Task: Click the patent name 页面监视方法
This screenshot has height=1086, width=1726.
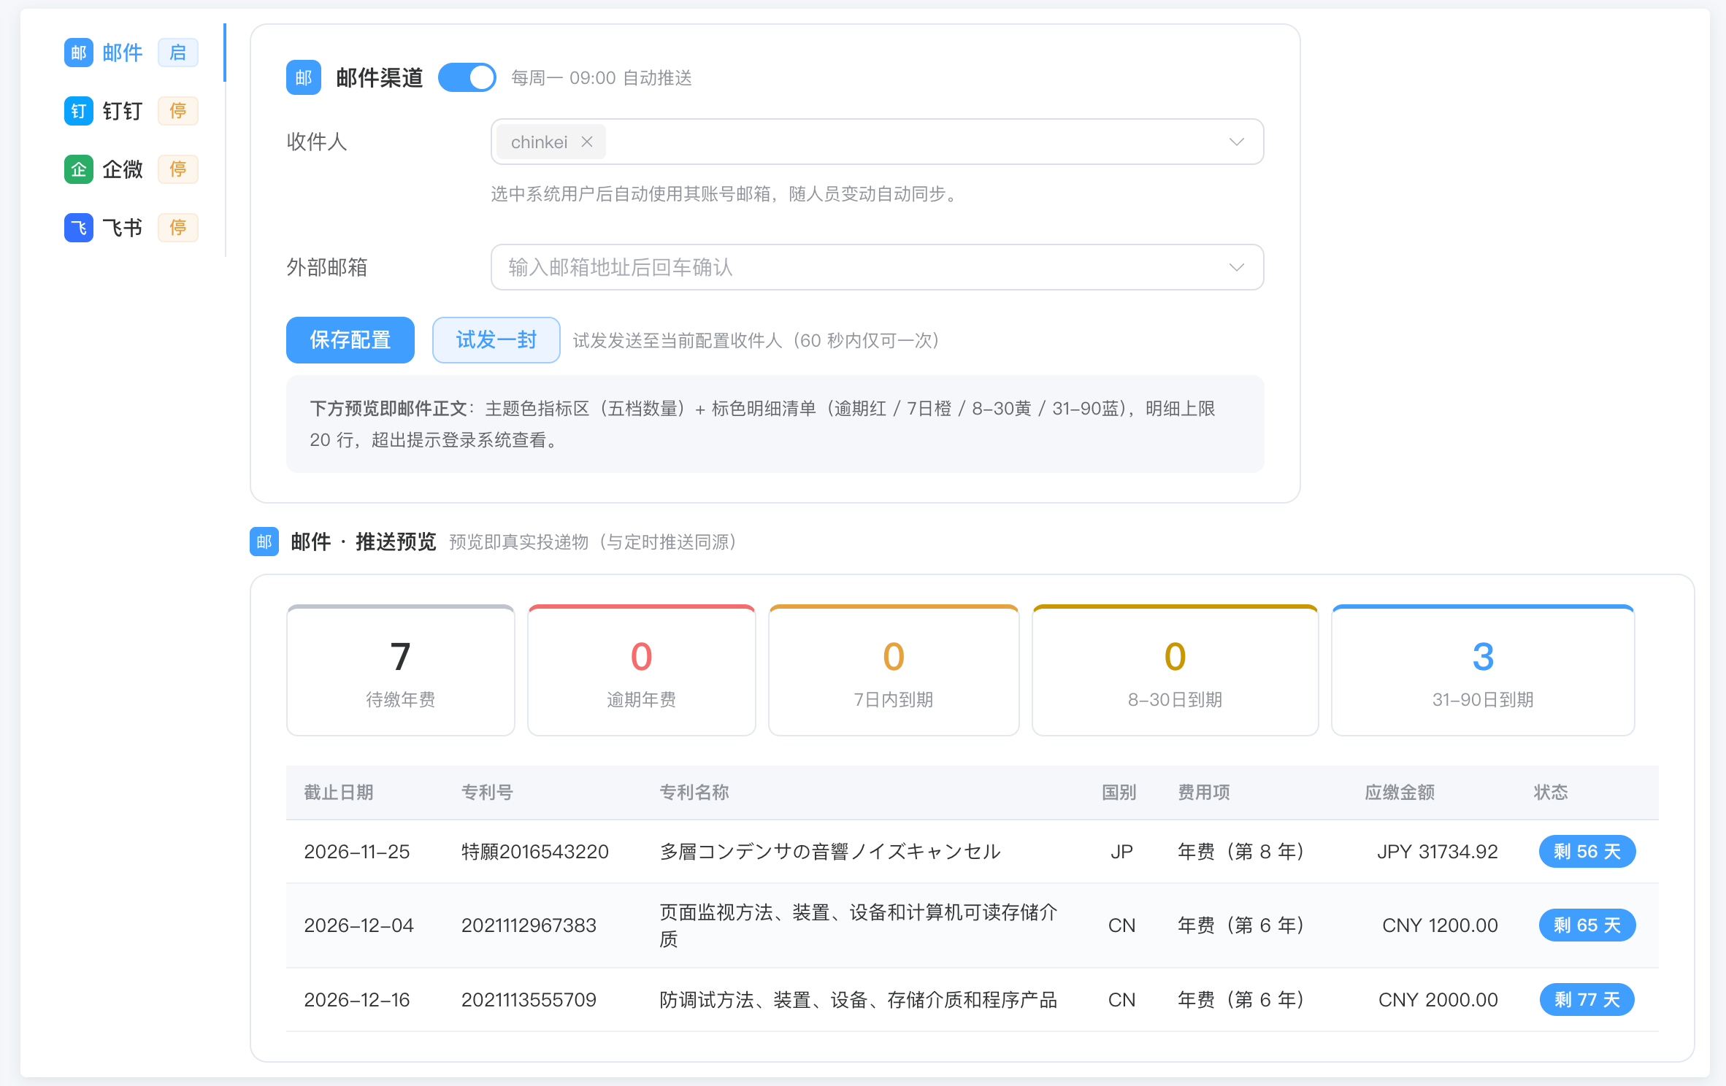Action: coord(859,925)
